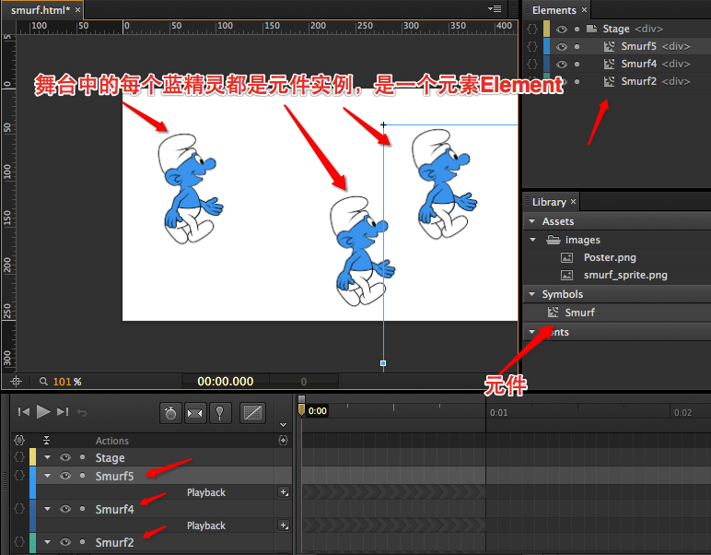The height and width of the screenshot is (555, 711).
Task: Click the timeline playhead at 0:00
Action: [301, 410]
